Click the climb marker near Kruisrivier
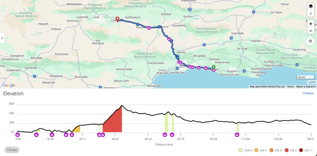This screenshot has width=317, height=156. click(x=149, y=28)
